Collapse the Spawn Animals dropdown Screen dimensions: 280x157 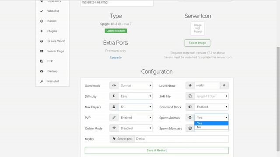211,117
